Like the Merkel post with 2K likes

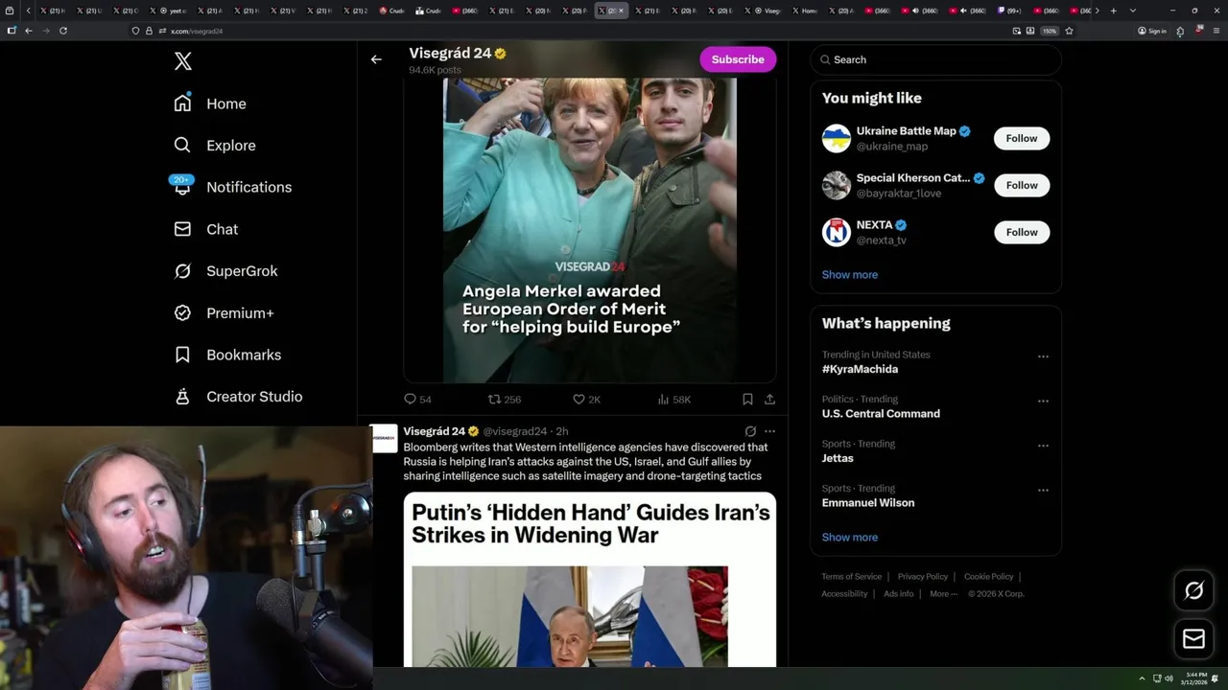tap(586, 400)
